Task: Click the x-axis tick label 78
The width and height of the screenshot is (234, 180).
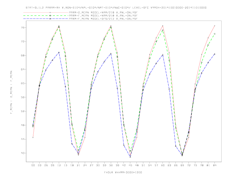Action: [202, 165]
